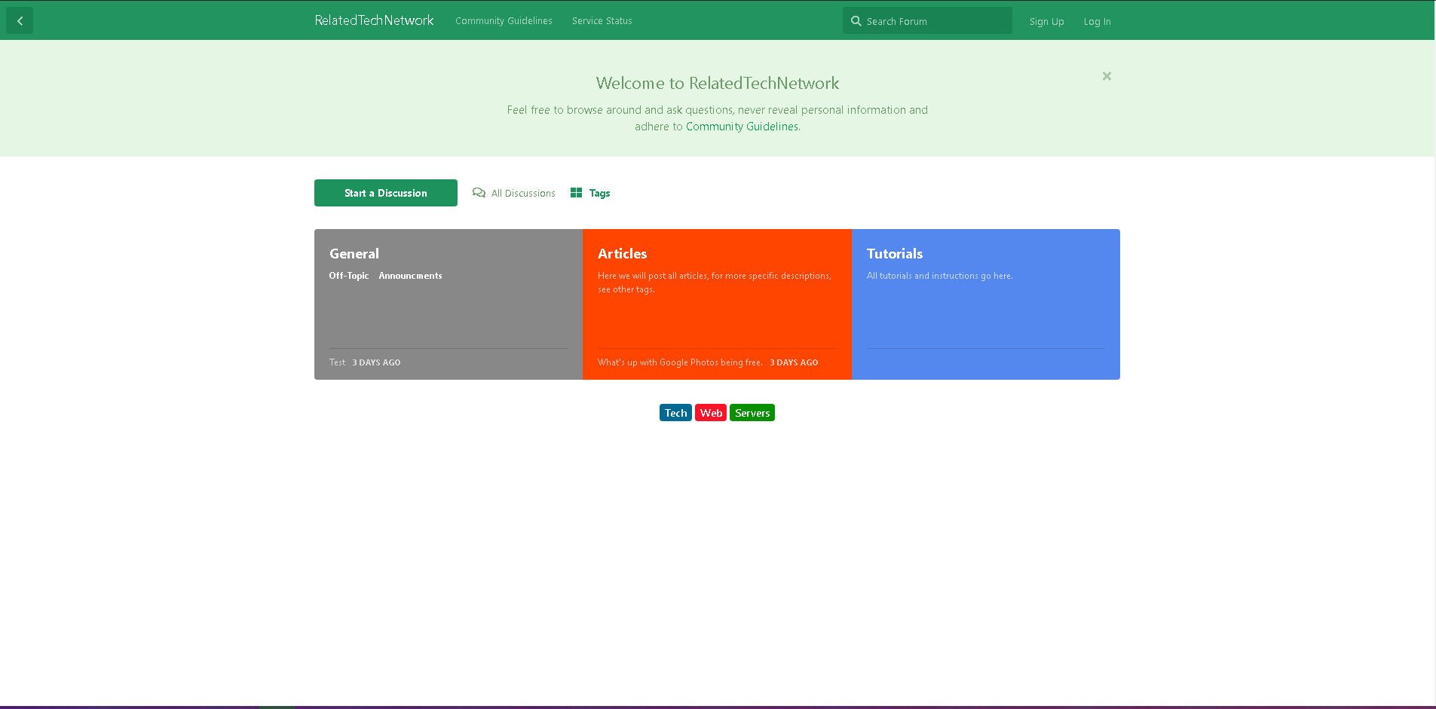The image size is (1436, 709).
Task: Open the RelatedTechNetwork home link
Action: pos(374,20)
